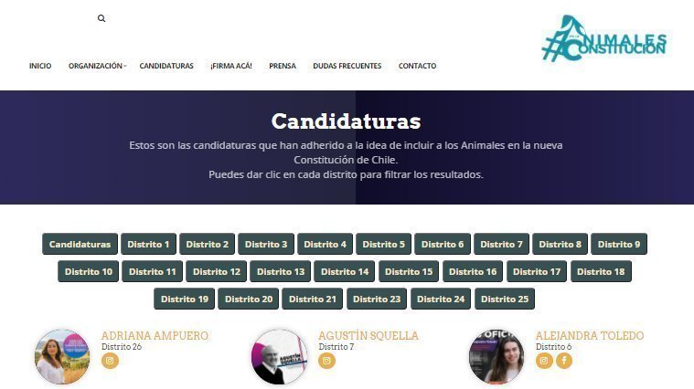This screenshot has width=694, height=389.
Task: Show all with the Candidaturas filter button
Action: pos(80,244)
